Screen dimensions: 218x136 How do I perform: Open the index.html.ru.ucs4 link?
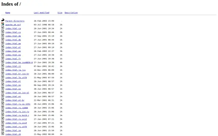[16, 123]
